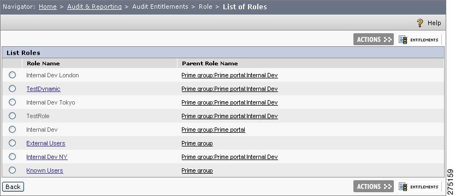Open the TestDynamic role link
This screenshot has width=455, height=196.
43,89
